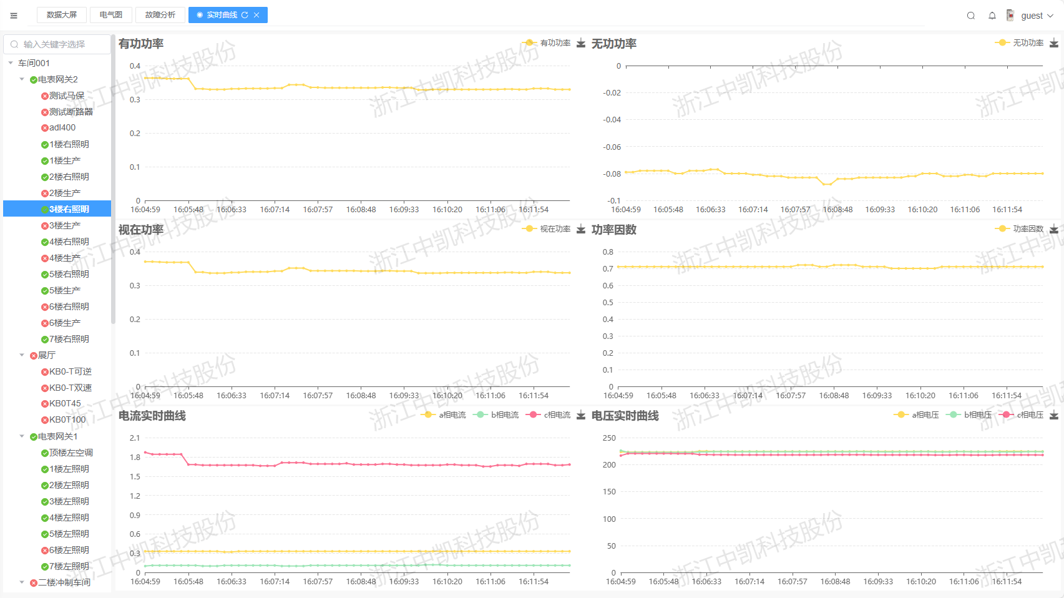This screenshot has height=598, width=1064.
Task: Download the 无功功率 chart image
Action: 1054,43
